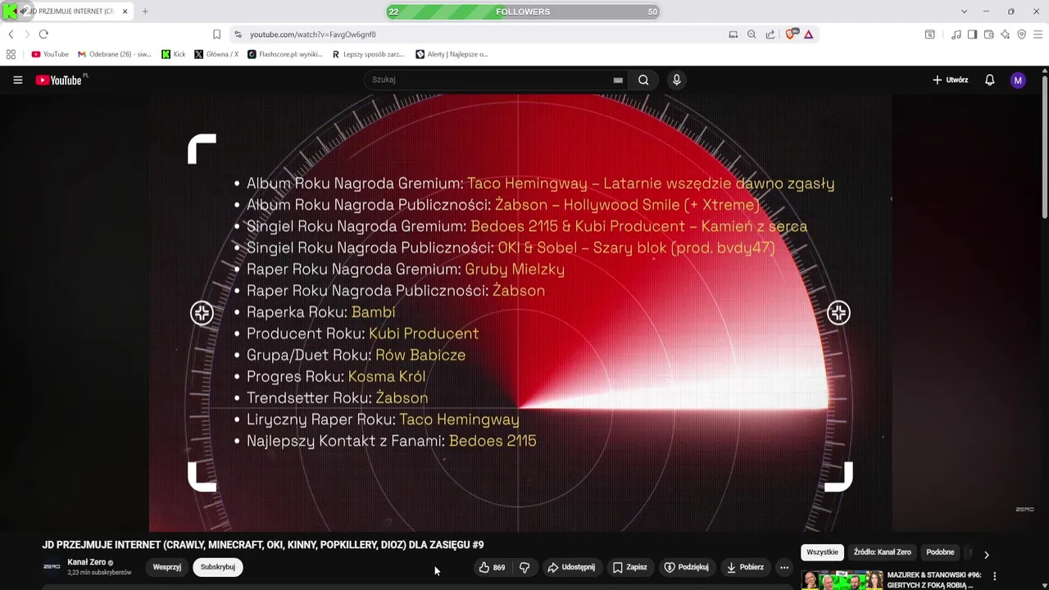
Task: Open Kick bookmark
Action: coord(174,54)
